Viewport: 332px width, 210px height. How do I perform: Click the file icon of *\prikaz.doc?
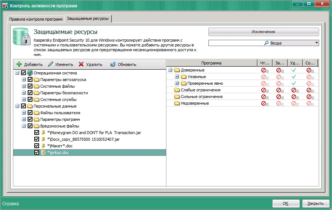tap(44, 153)
